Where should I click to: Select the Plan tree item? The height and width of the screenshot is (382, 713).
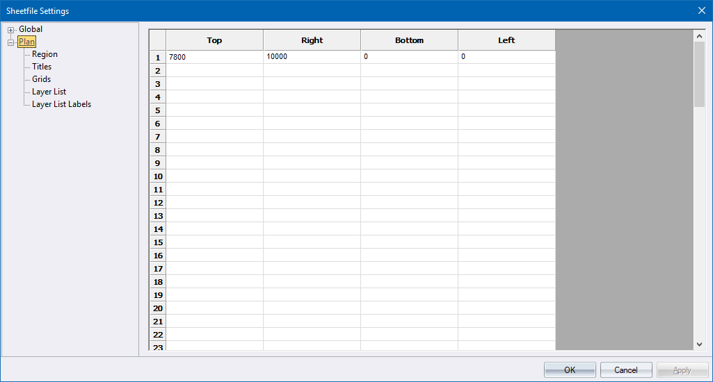click(27, 42)
